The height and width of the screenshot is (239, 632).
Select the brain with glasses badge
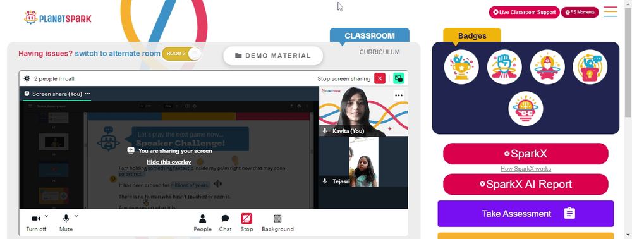526,108
